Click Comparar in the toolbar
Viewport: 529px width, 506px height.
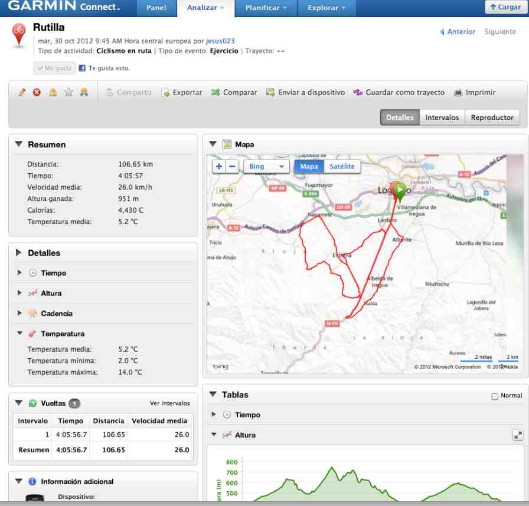(234, 92)
